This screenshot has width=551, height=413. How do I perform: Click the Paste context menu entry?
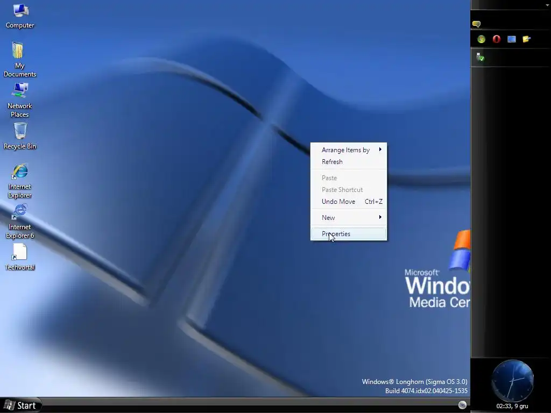tap(349, 177)
